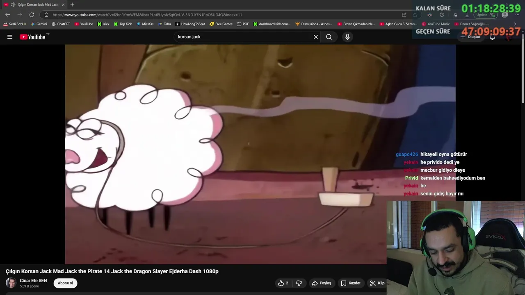The image size is (525, 295).
Task: Click chat message 'senin gidiş hayır mı'
Action: [x=442, y=194]
